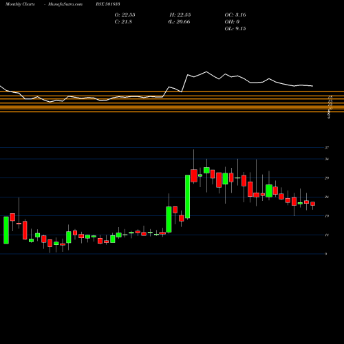
Task: Click the price axis label 29
Action: pos(327,178)
